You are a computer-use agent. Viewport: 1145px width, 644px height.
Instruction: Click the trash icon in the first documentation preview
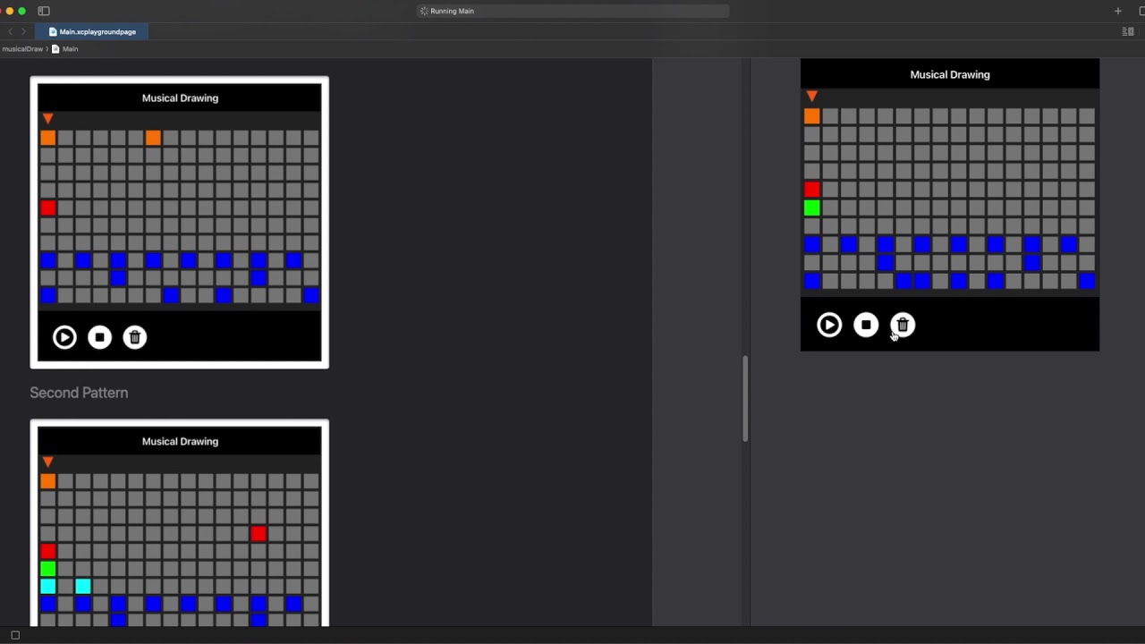coord(135,337)
